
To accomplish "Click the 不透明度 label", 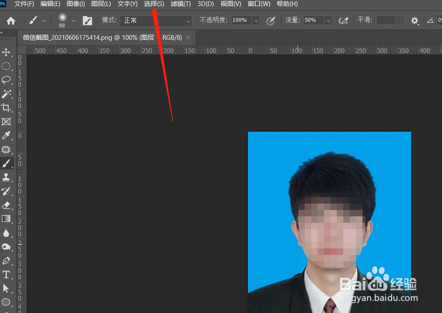I will 213,20.
